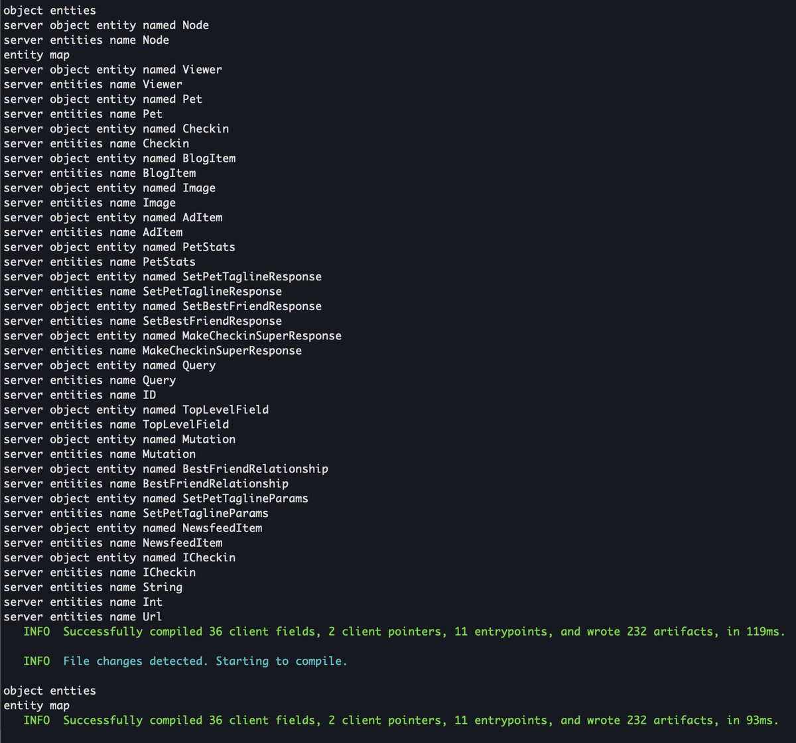Click the line 'server object entity named PetStats'

(119, 247)
